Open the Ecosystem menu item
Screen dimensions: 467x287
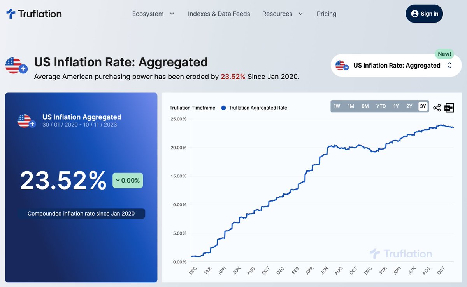(148, 14)
